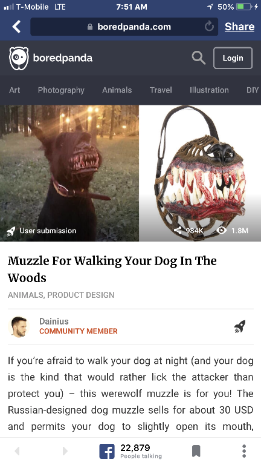This screenshot has width=261, height=465.
Task: Click the rocket icon beside author
Action: pyautogui.click(x=239, y=326)
